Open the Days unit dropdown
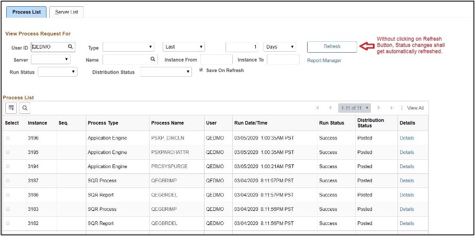The image size is (475, 236). tap(279, 47)
